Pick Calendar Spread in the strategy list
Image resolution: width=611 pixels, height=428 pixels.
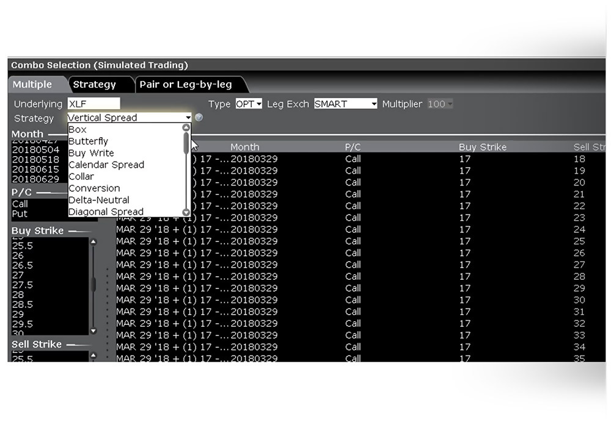(106, 165)
